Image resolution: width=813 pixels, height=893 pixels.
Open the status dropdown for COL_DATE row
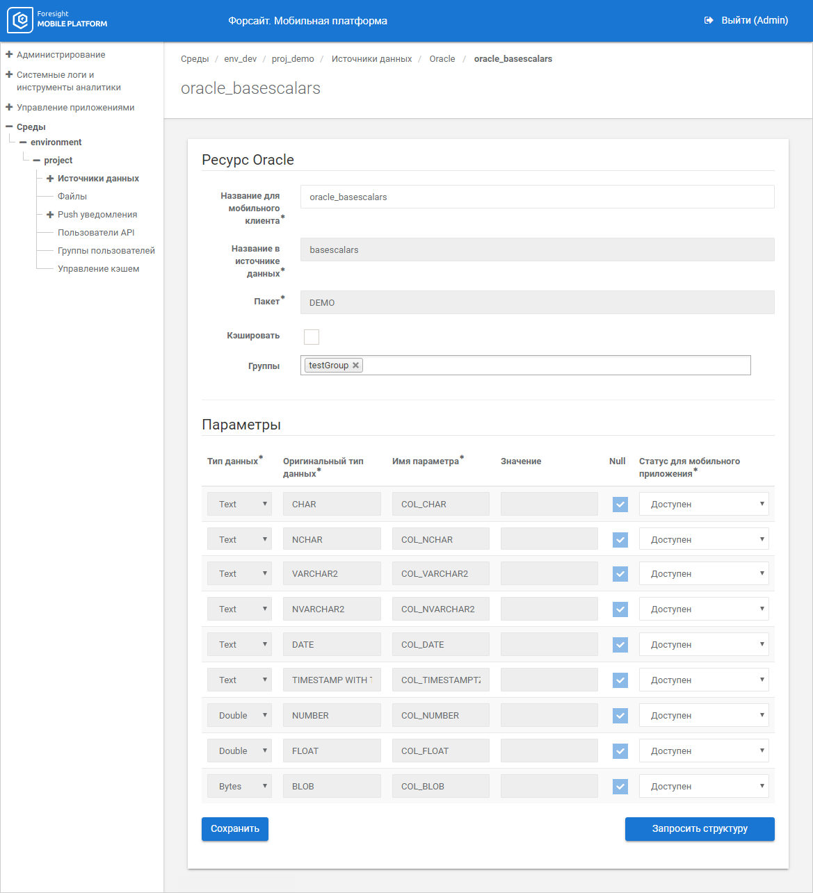[703, 645]
